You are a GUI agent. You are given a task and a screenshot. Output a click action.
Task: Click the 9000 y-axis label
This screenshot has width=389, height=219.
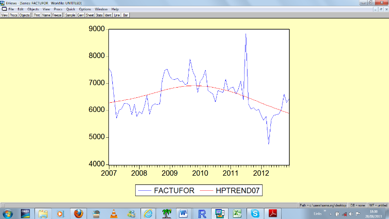(96, 29)
